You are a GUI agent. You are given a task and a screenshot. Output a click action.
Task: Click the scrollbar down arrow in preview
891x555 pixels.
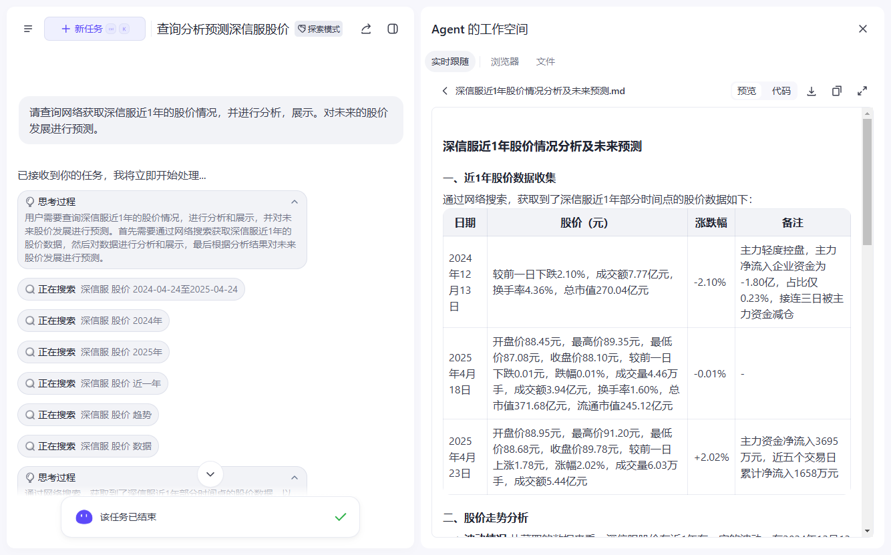click(x=867, y=531)
